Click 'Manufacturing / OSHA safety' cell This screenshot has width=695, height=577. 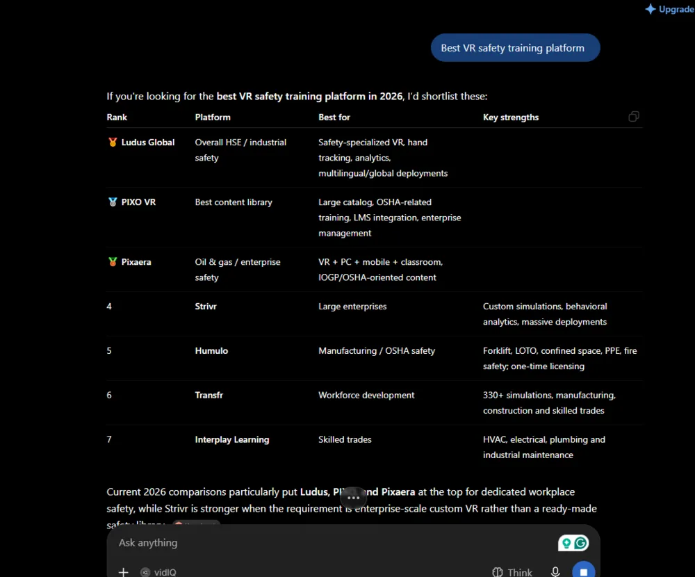[376, 350]
